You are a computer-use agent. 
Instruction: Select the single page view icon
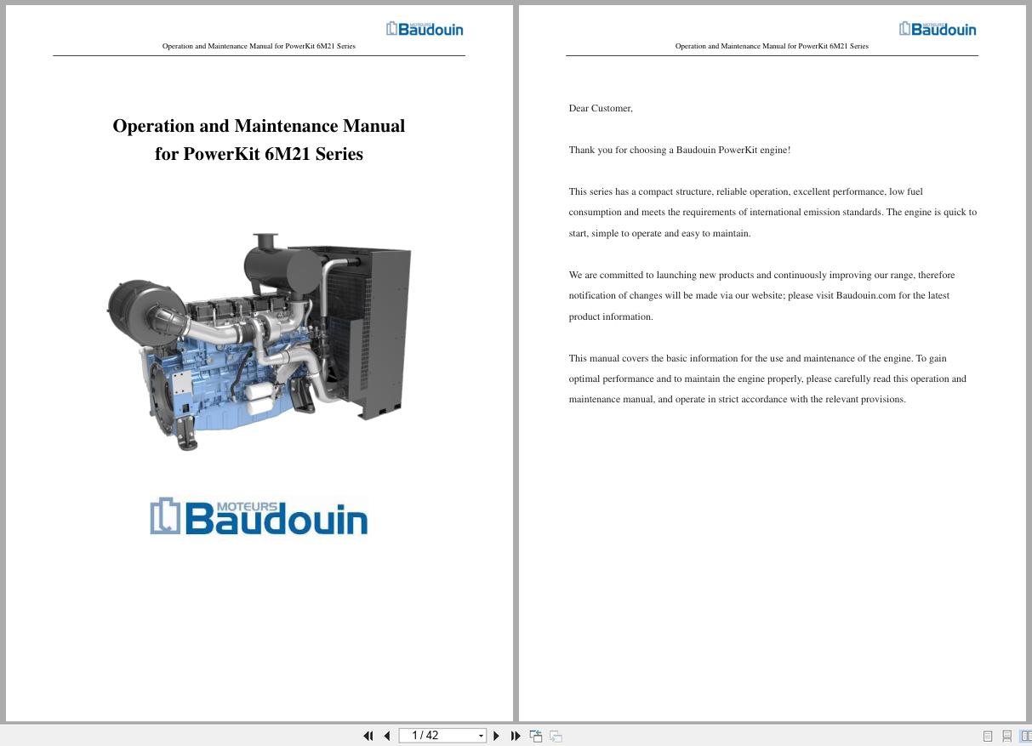(x=988, y=736)
